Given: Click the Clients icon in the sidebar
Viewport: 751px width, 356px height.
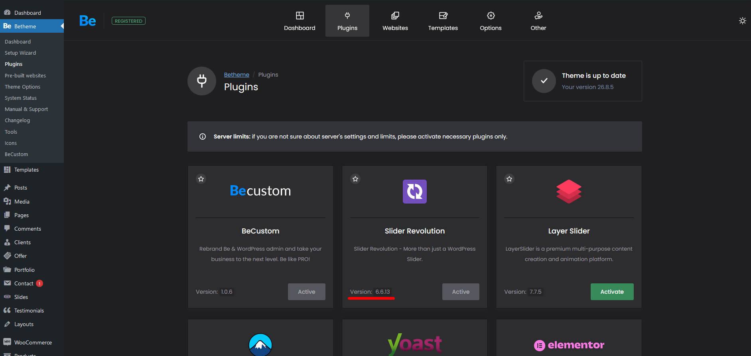Looking at the screenshot, I should (x=7, y=242).
